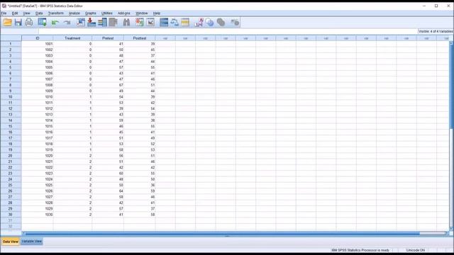The image size is (454, 255).
Task: Click the Select cases icon
Action: pos(185,22)
